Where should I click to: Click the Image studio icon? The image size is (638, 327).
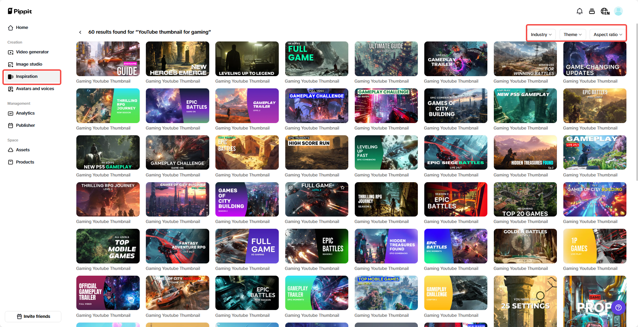click(x=11, y=65)
